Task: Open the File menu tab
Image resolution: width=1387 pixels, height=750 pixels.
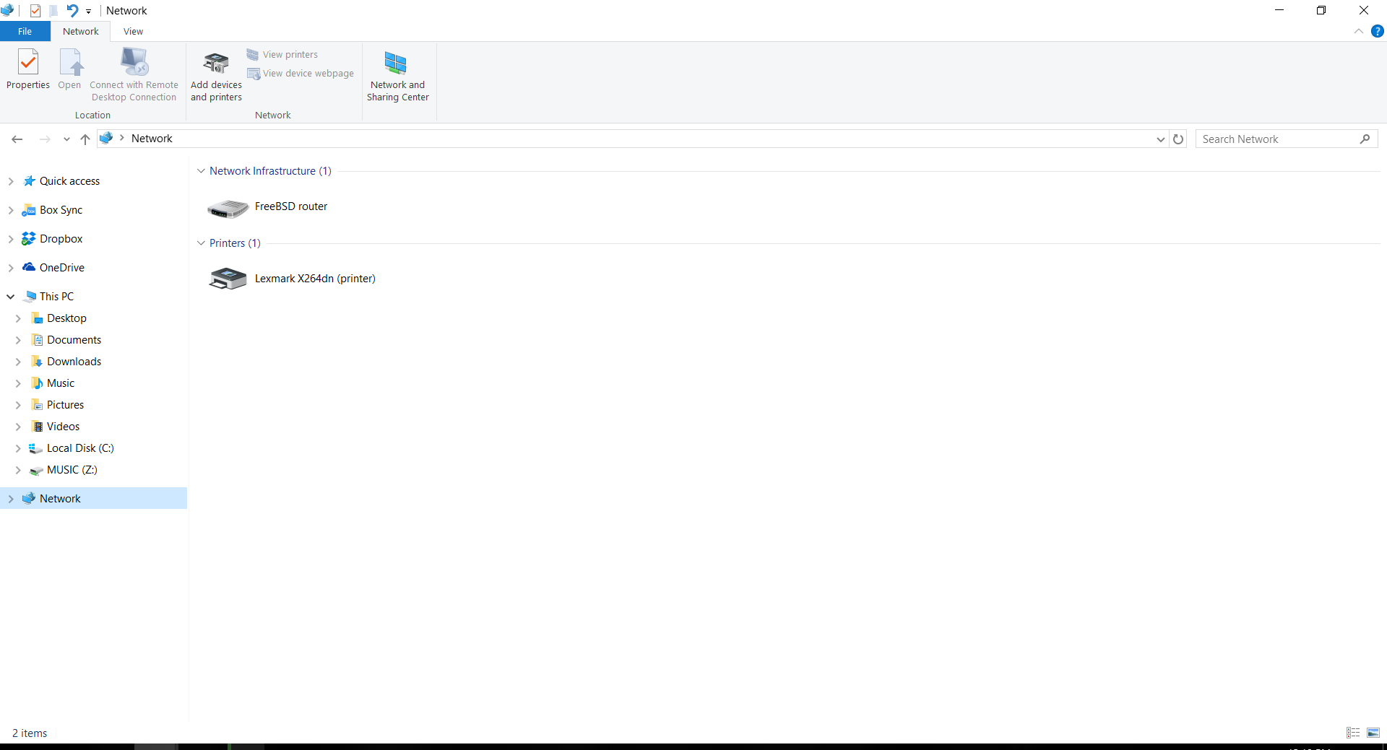Action: 25,31
